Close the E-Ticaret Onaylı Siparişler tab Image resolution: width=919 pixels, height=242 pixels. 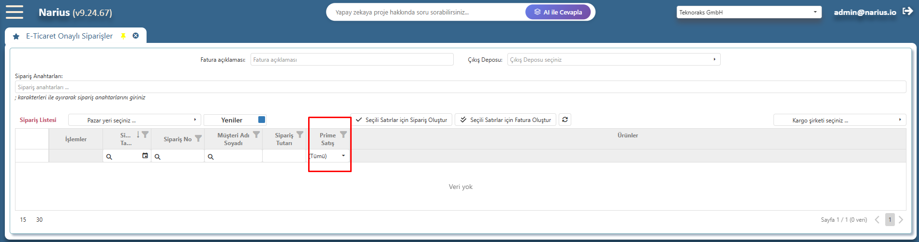136,36
